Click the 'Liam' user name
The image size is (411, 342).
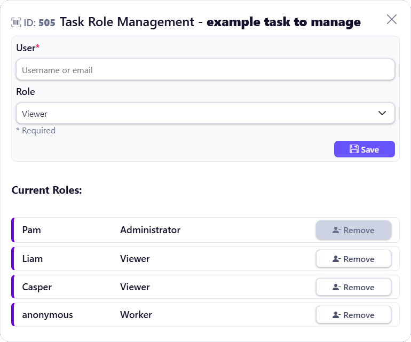[x=32, y=259]
